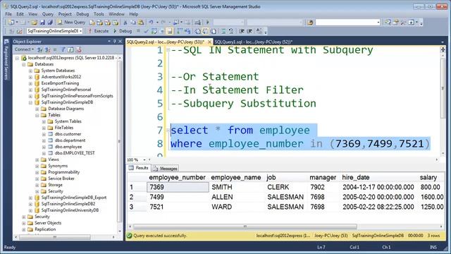
Task: Click the Paste icon in the toolbar
Action: [x=141, y=23]
